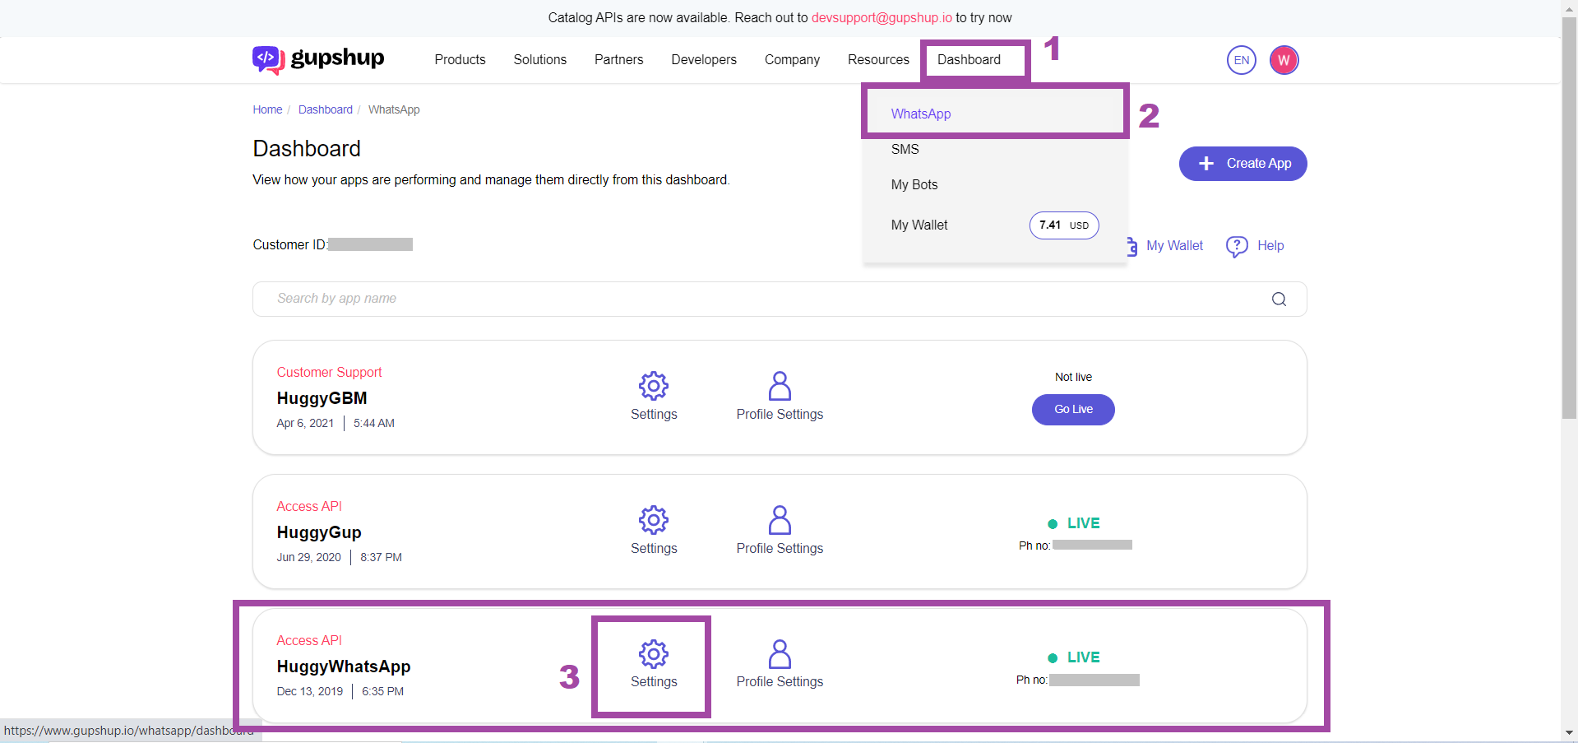Click the HuggyGBM app name
Image resolution: width=1578 pixels, height=743 pixels.
(x=322, y=398)
